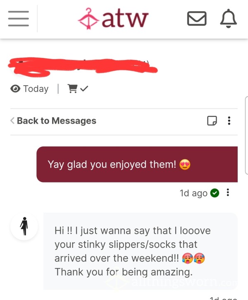Click the '1d ago' timestamp
This screenshot has height=300, width=248.
coord(193,193)
